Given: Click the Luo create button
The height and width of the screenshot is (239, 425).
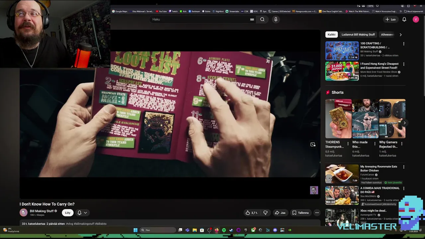Looking at the screenshot, I should pyautogui.click(x=390, y=19).
